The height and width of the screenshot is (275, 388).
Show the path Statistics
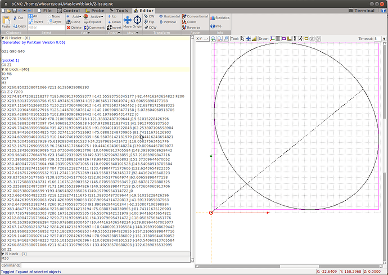pos(220,18)
